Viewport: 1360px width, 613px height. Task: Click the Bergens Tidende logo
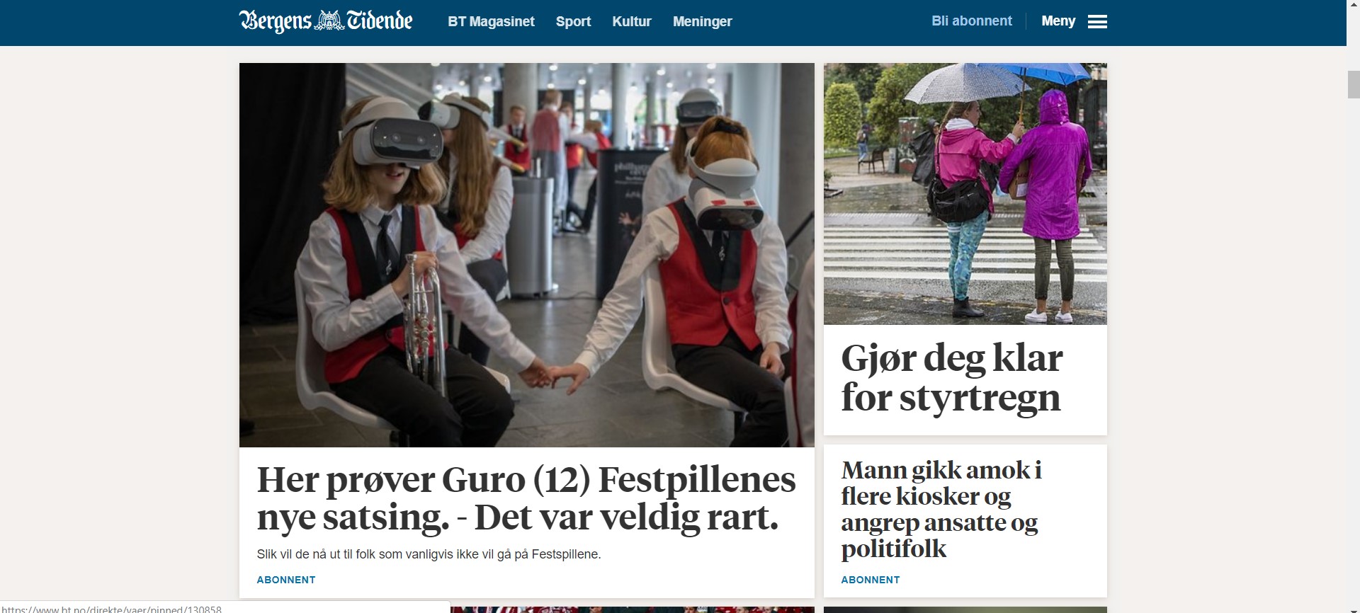(326, 21)
